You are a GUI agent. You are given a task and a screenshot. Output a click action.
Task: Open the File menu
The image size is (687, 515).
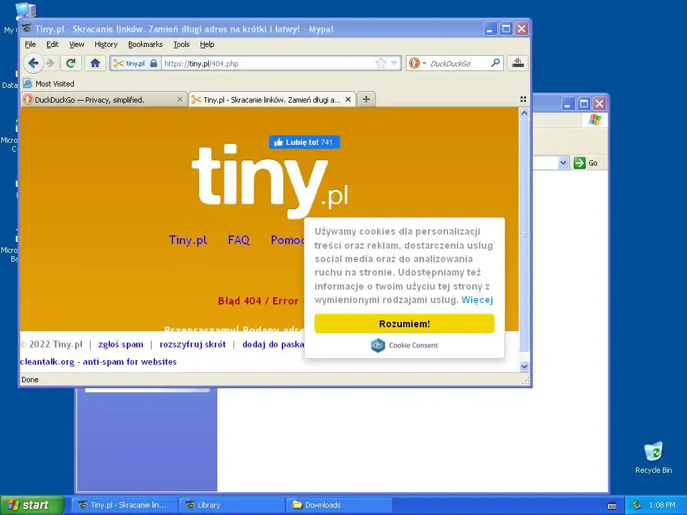[30, 44]
